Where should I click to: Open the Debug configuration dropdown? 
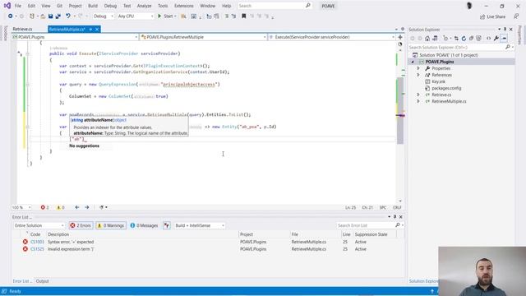click(104, 16)
